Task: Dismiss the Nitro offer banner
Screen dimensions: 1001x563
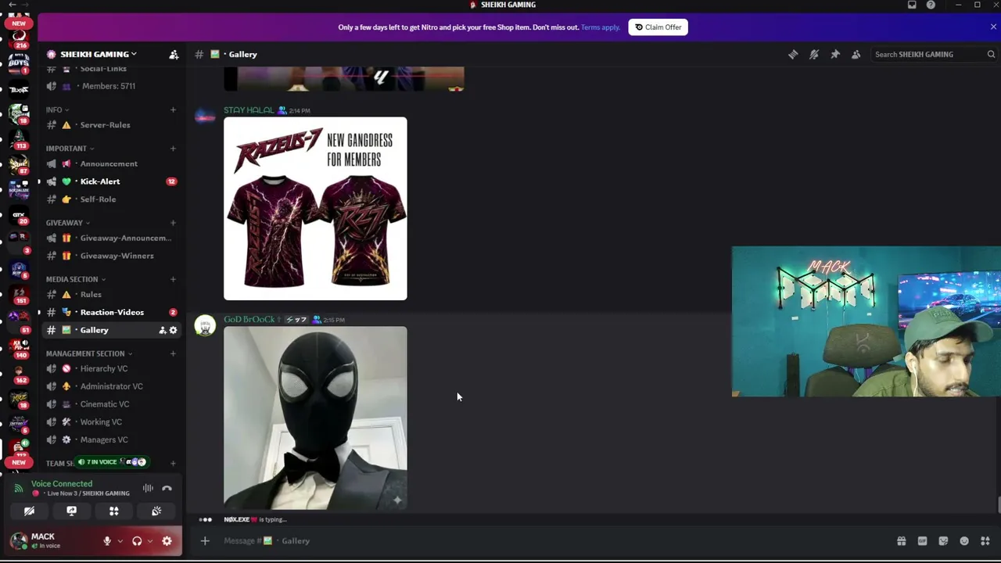Action: point(993,27)
